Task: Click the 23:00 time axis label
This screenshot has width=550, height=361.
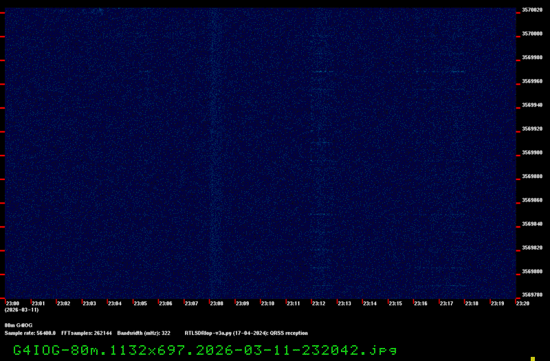Action: coord(12,303)
